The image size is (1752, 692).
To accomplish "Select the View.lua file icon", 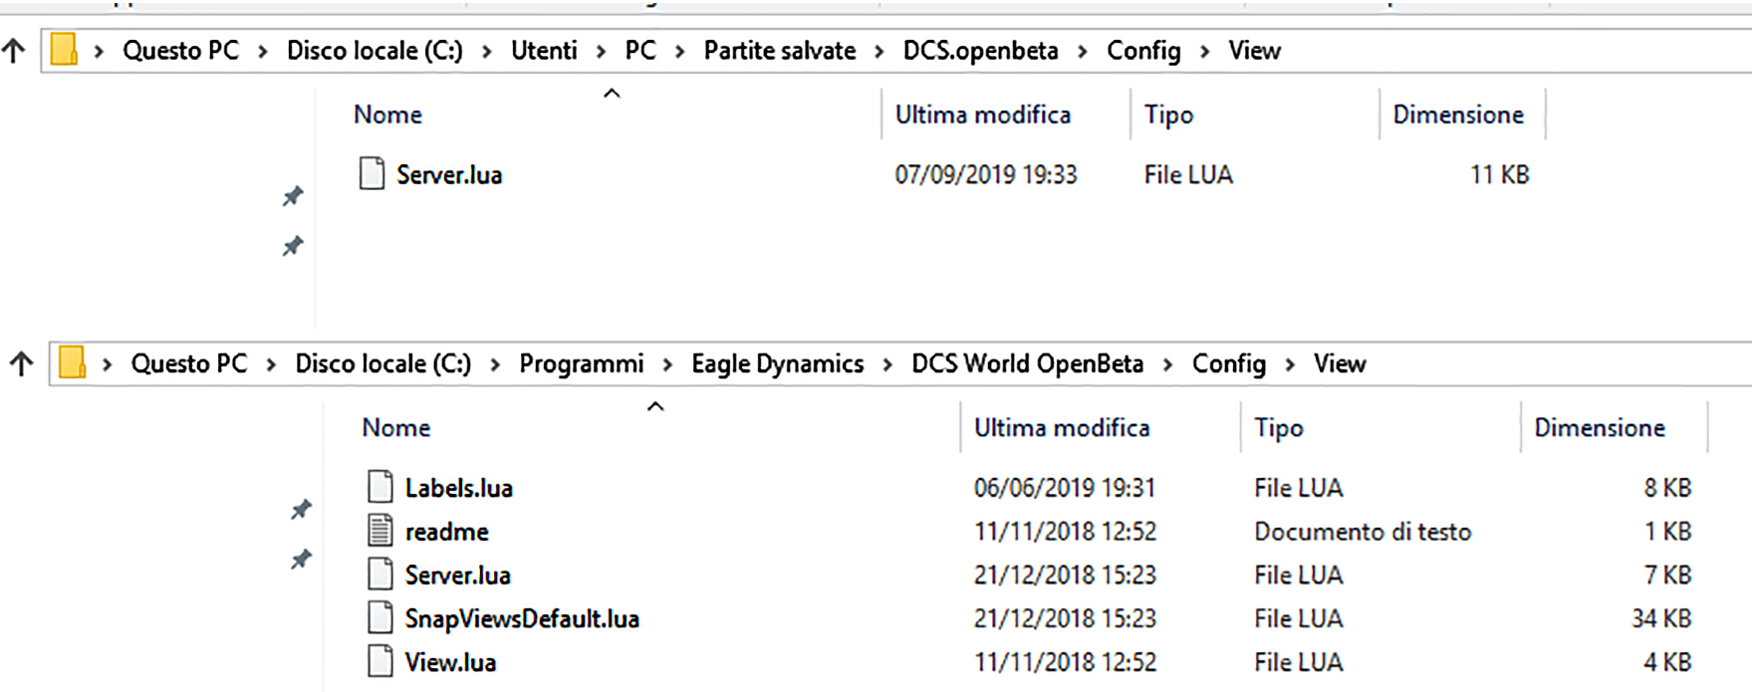I will [379, 661].
